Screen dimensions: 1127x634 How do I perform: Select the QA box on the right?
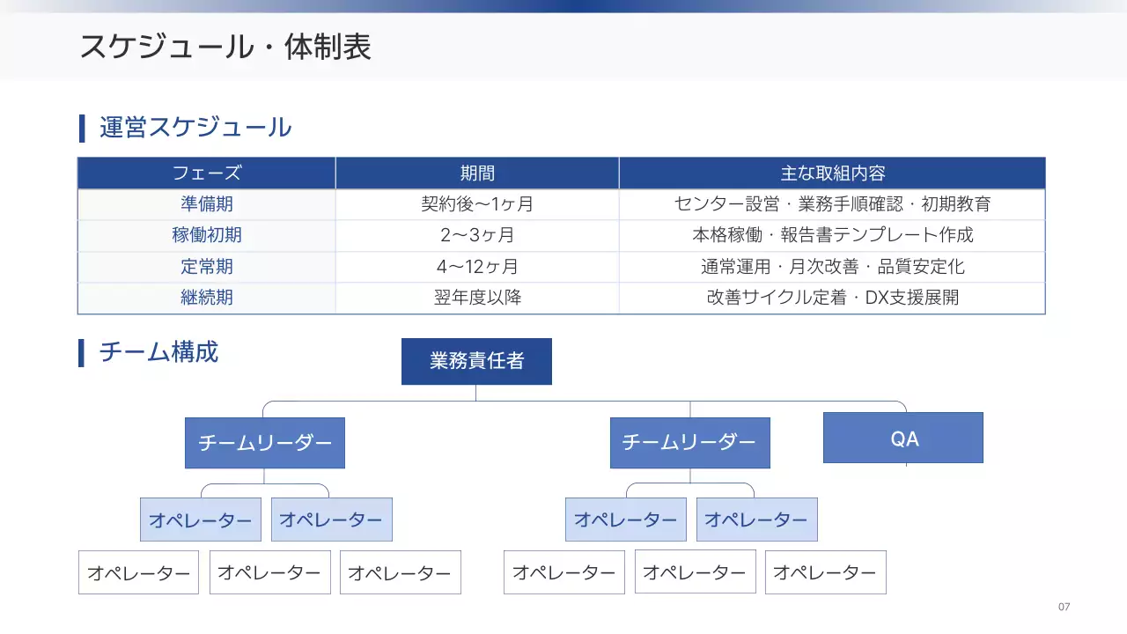click(x=902, y=438)
